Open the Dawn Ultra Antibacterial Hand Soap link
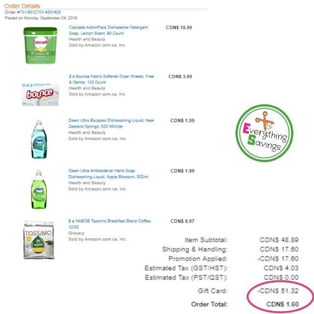 pos(108,174)
